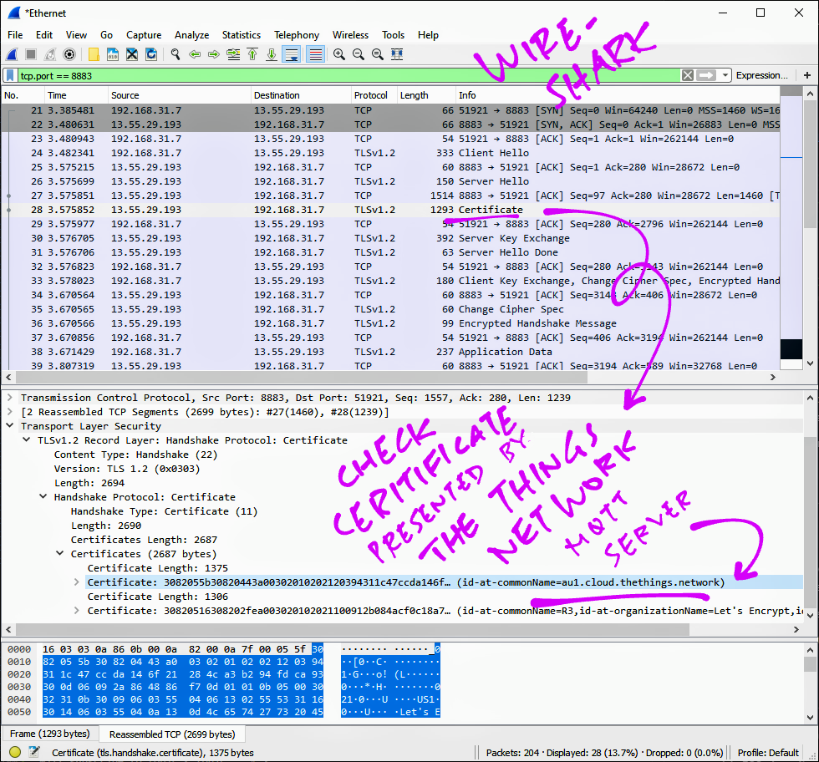This screenshot has height=762, width=819.
Task: Toggle auto-scroll during live capture
Action: pyautogui.click(x=291, y=54)
